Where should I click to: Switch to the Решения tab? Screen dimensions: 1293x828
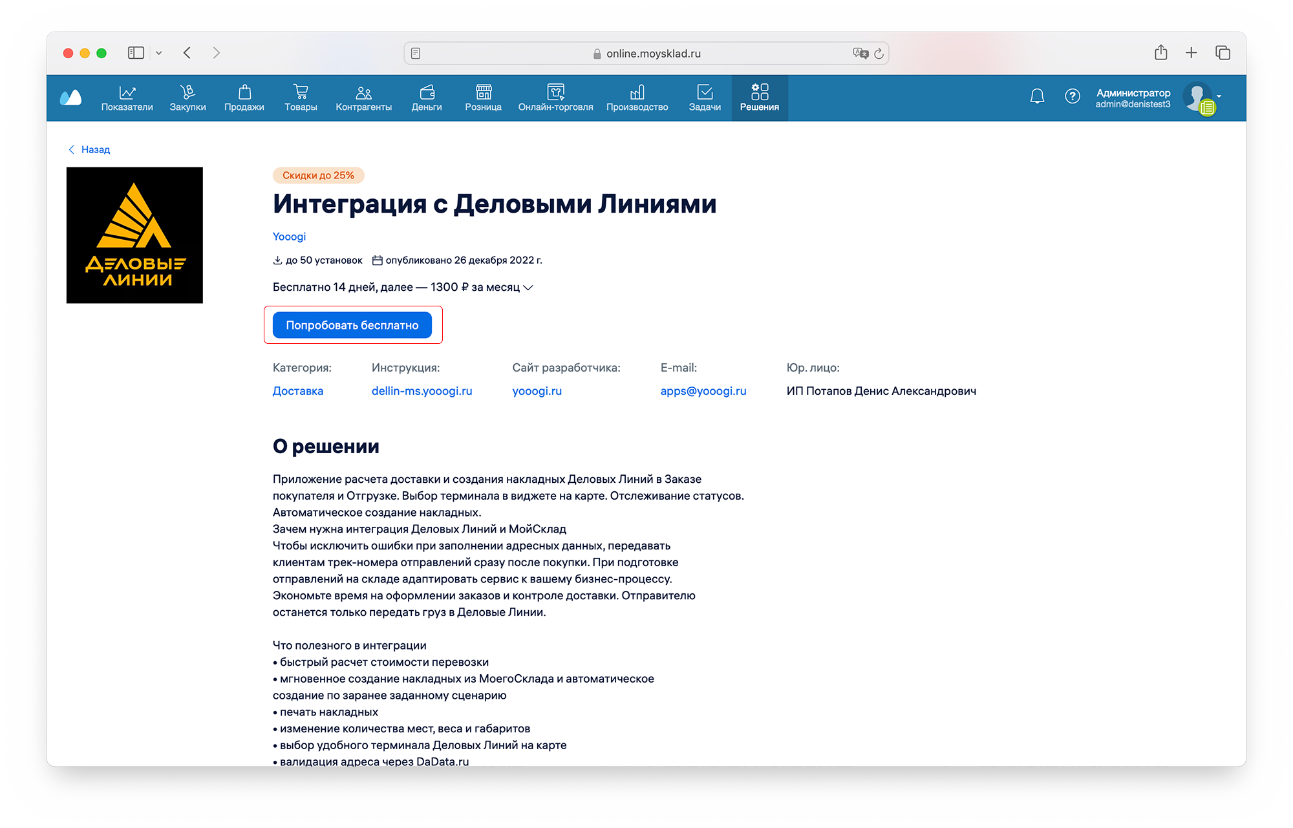pyautogui.click(x=759, y=98)
